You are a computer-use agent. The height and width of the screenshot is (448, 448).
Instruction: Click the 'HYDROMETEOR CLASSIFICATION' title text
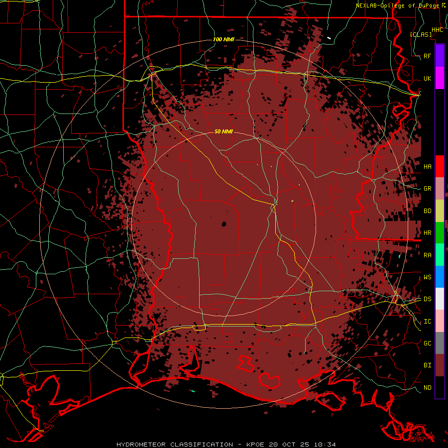pyautogui.click(x=175, y=445)
